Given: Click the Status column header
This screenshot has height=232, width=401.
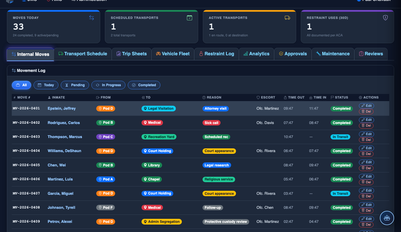Looking at the screenshot, I should click(x=339, y=97).
